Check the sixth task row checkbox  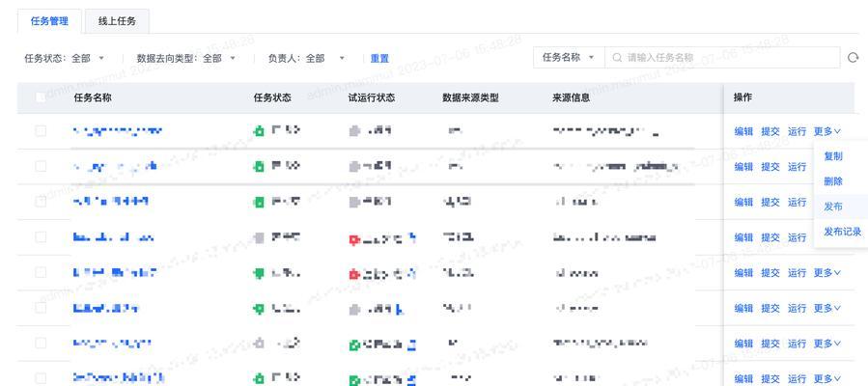(x=41, y=308)
